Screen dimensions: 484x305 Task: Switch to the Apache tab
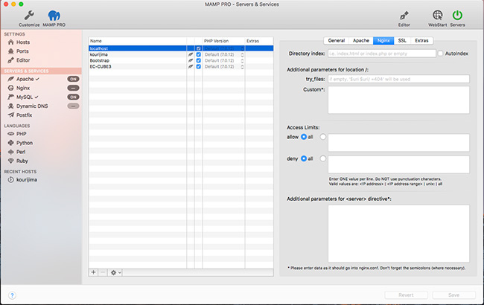(361, 40)
